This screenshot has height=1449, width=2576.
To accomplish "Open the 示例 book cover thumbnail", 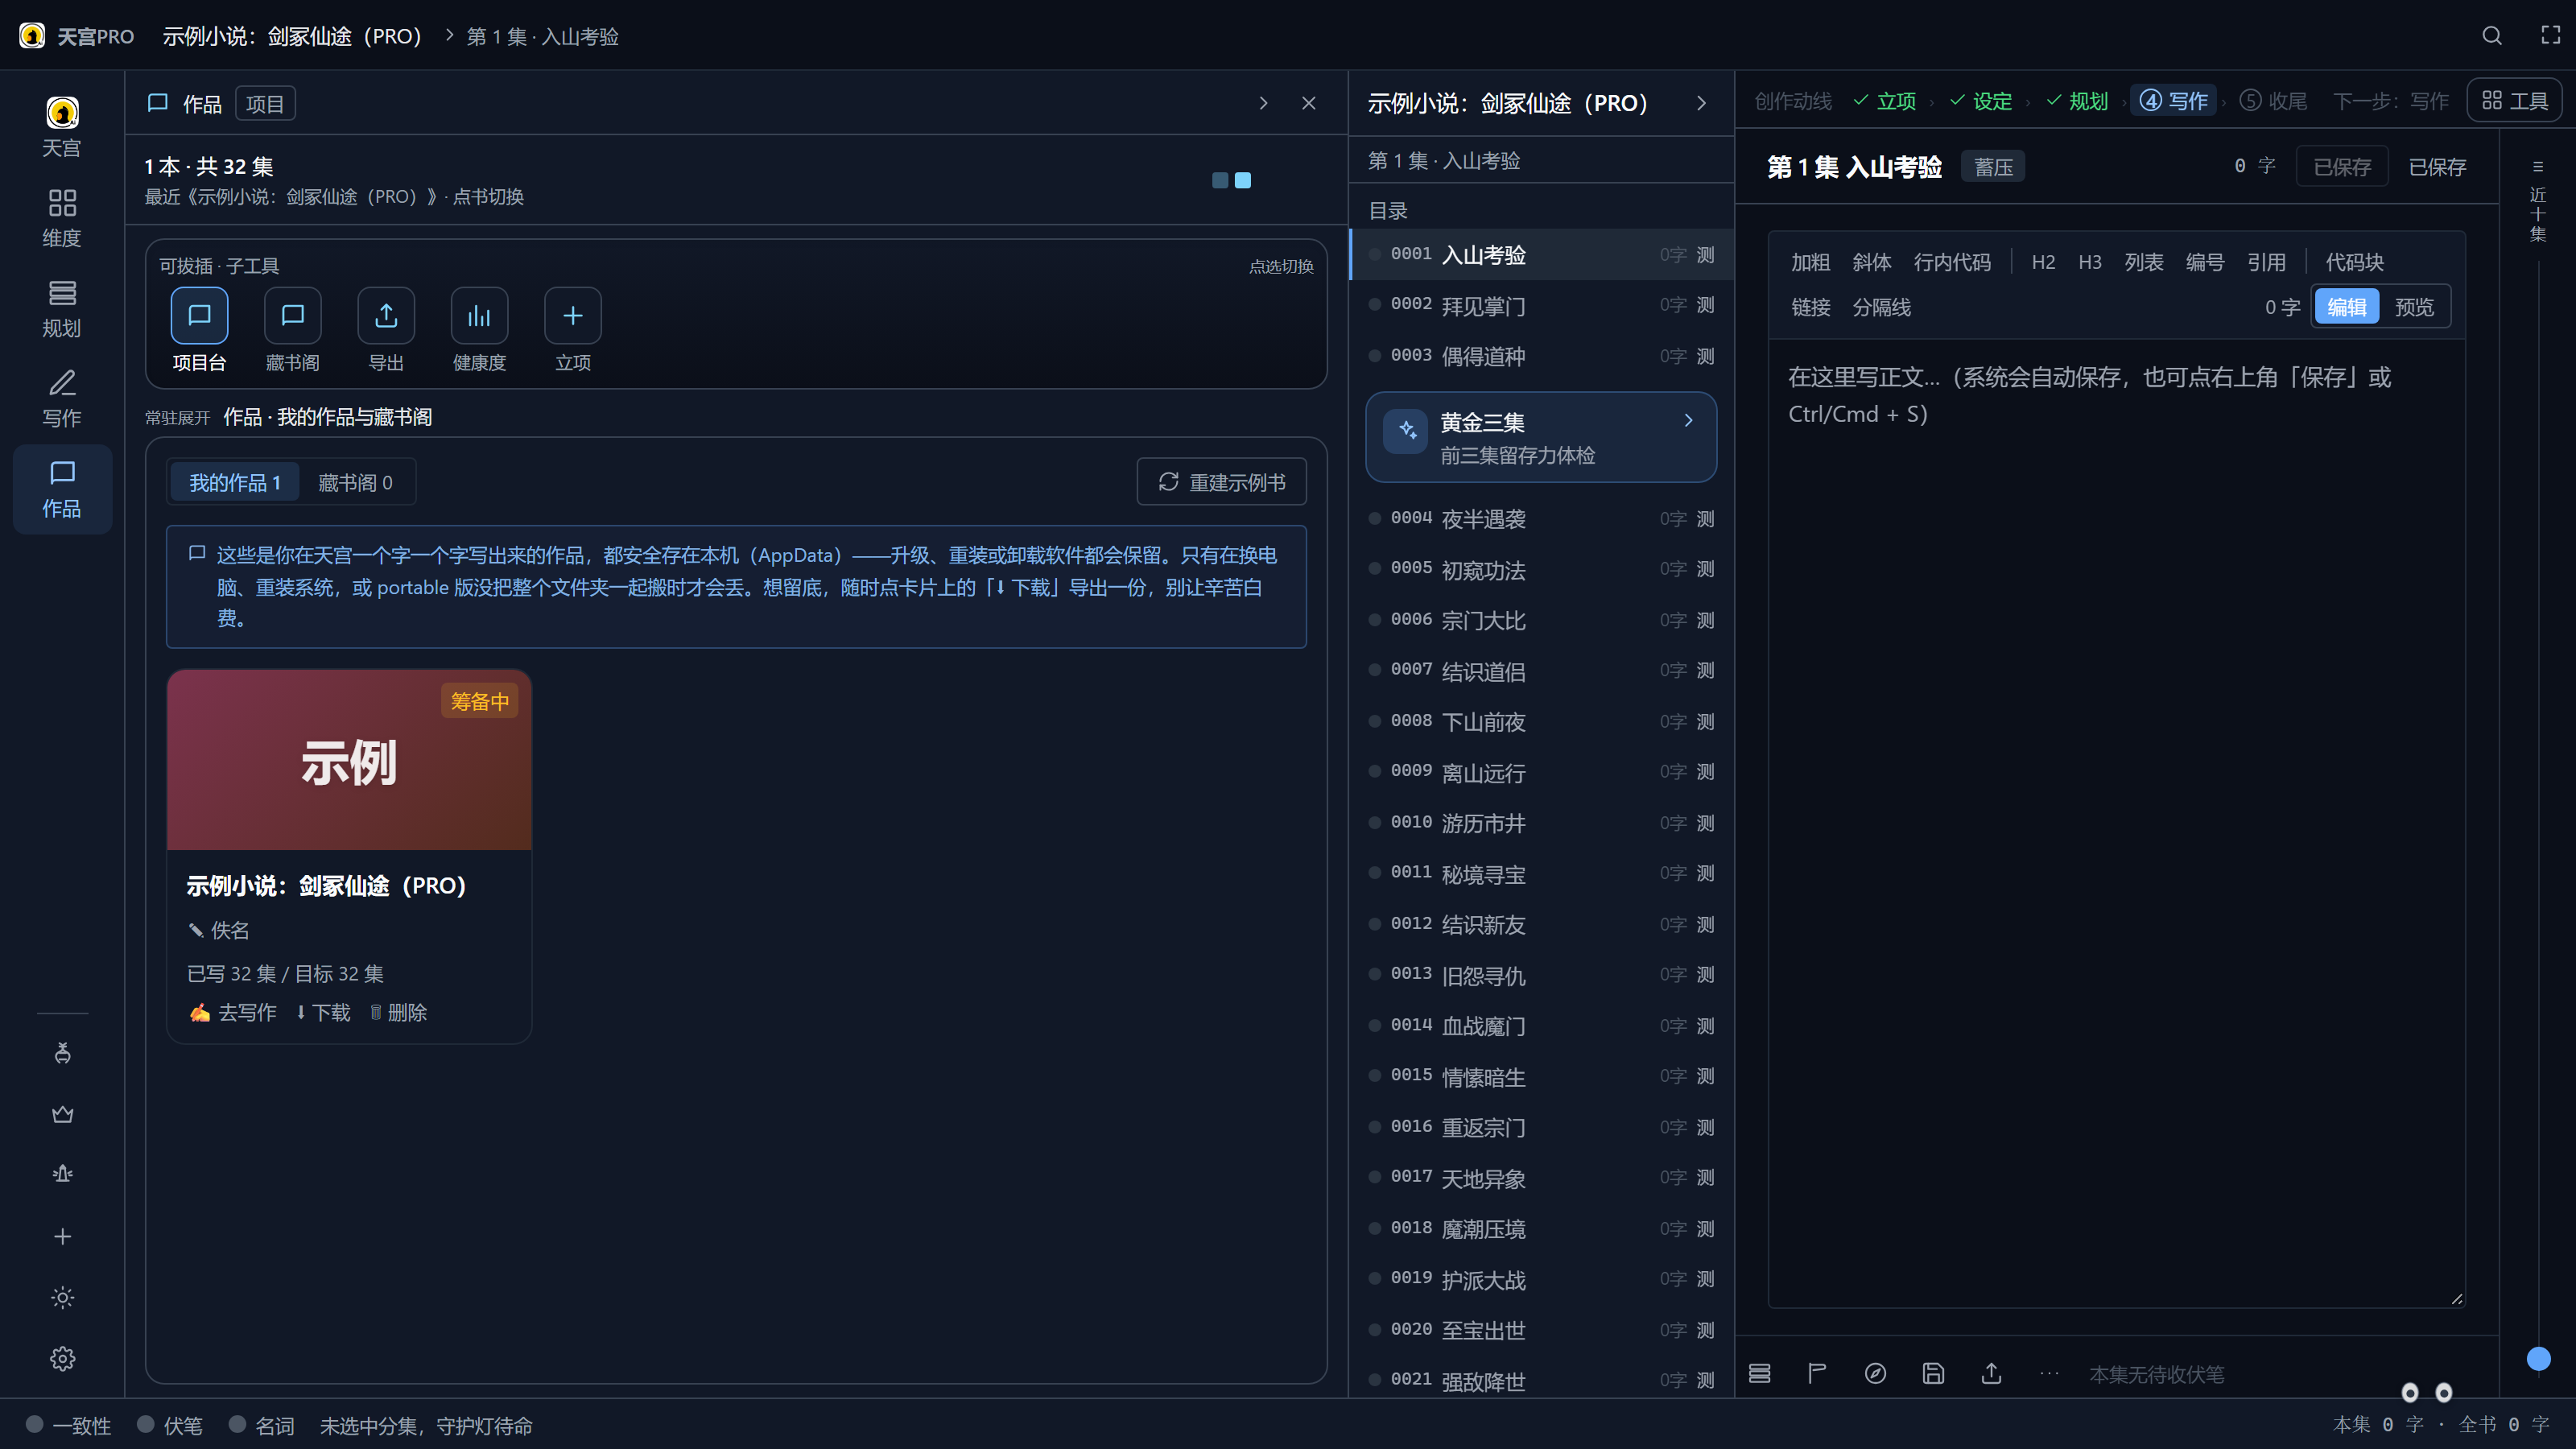I will point(349,760).
